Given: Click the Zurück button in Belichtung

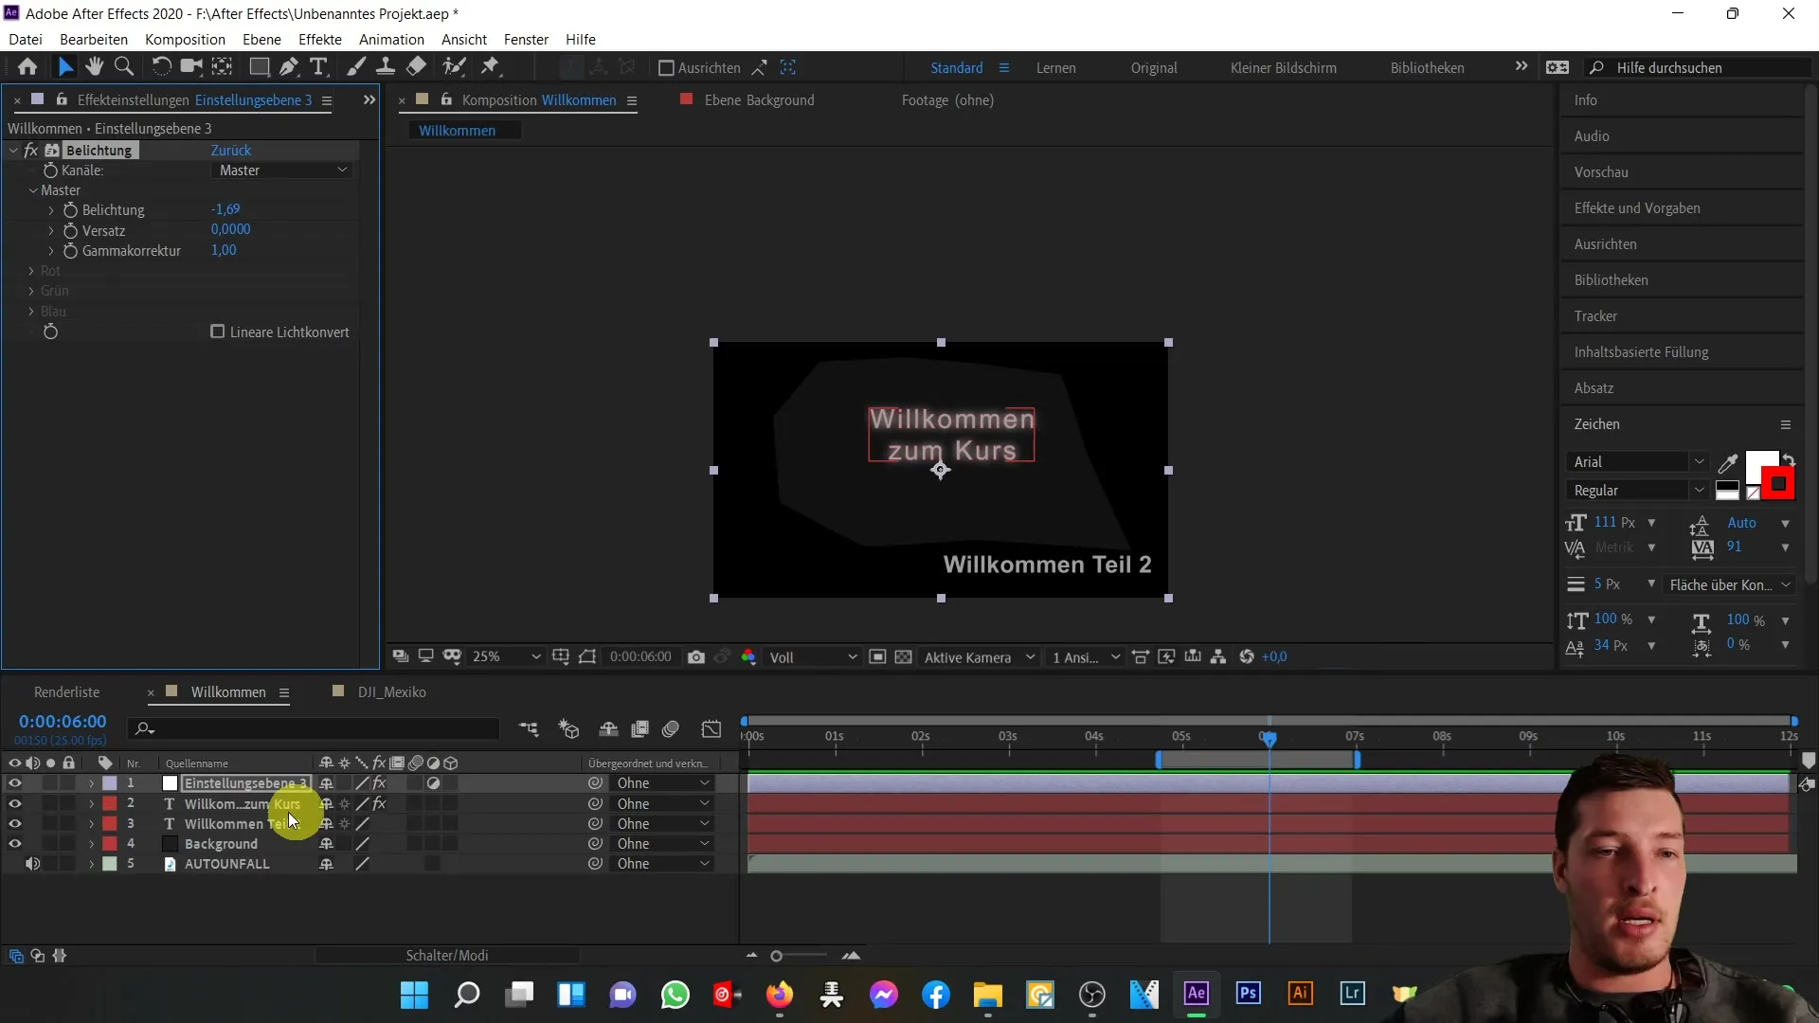Looking at the screenshot, I should click(x=230, y=150).
